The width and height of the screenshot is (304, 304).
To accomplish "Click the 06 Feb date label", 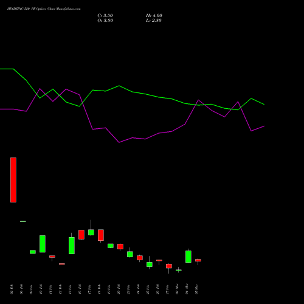I will pyautogui.click(x=21, y=289).
